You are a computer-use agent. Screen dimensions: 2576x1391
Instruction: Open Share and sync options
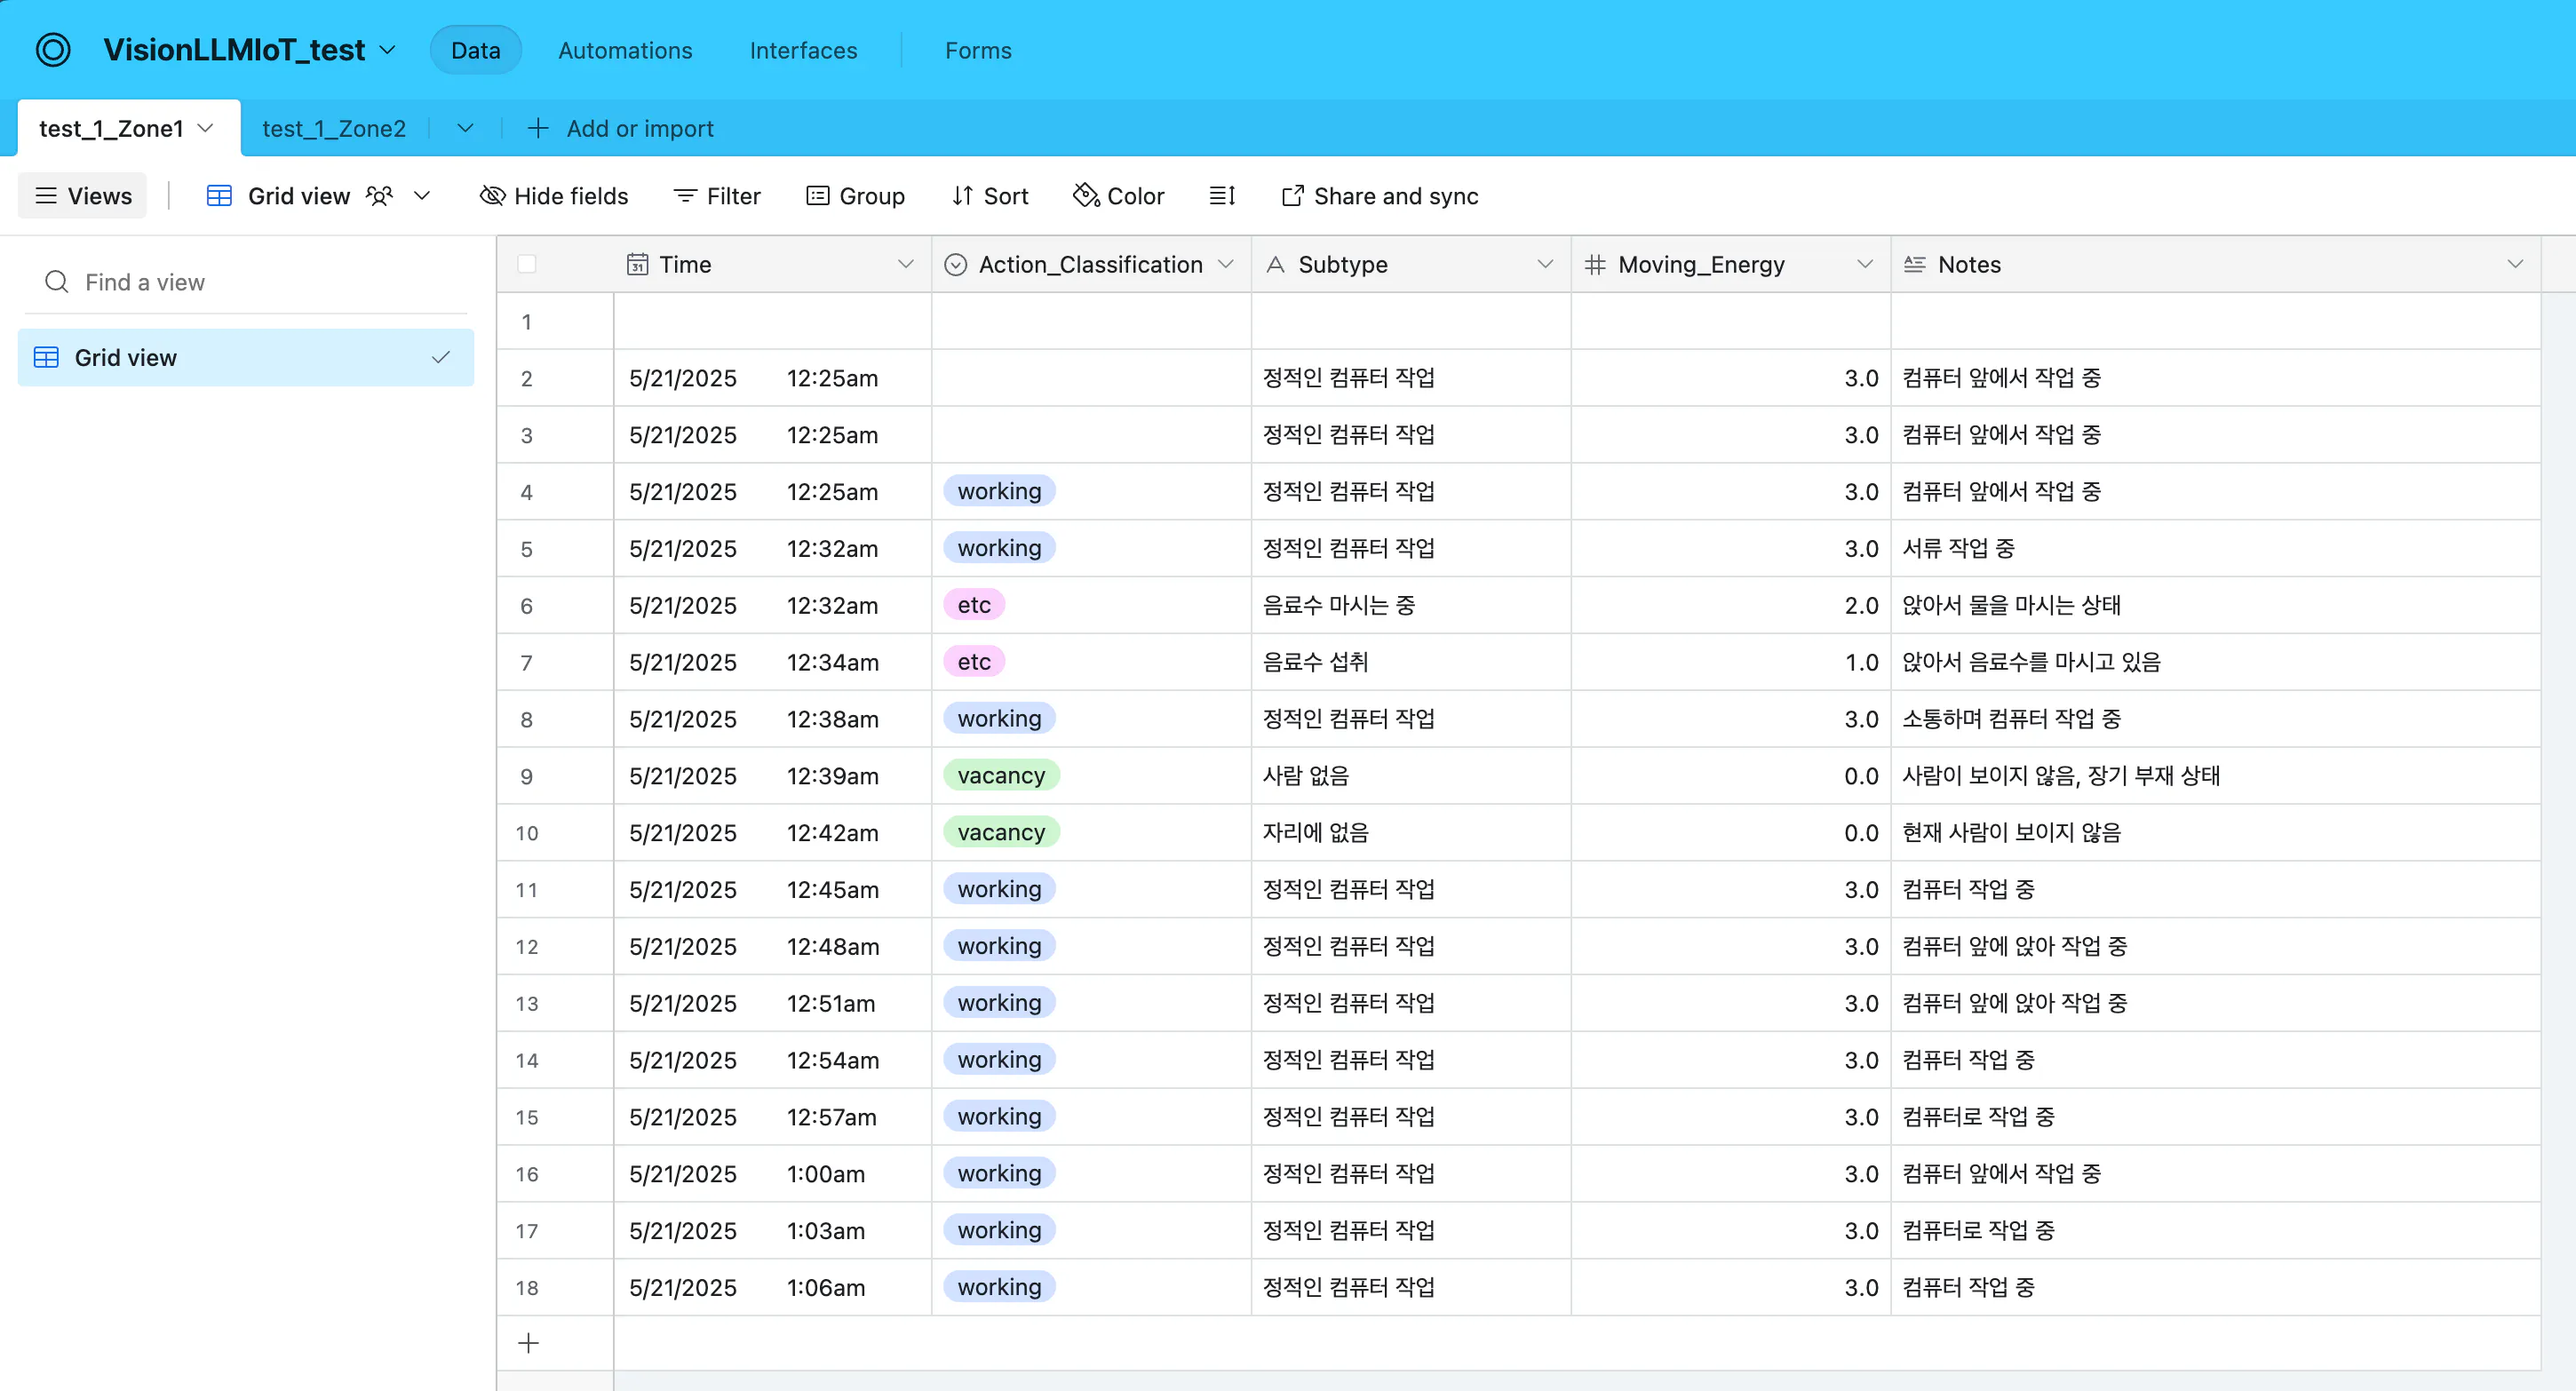(x=1379, y=196)
